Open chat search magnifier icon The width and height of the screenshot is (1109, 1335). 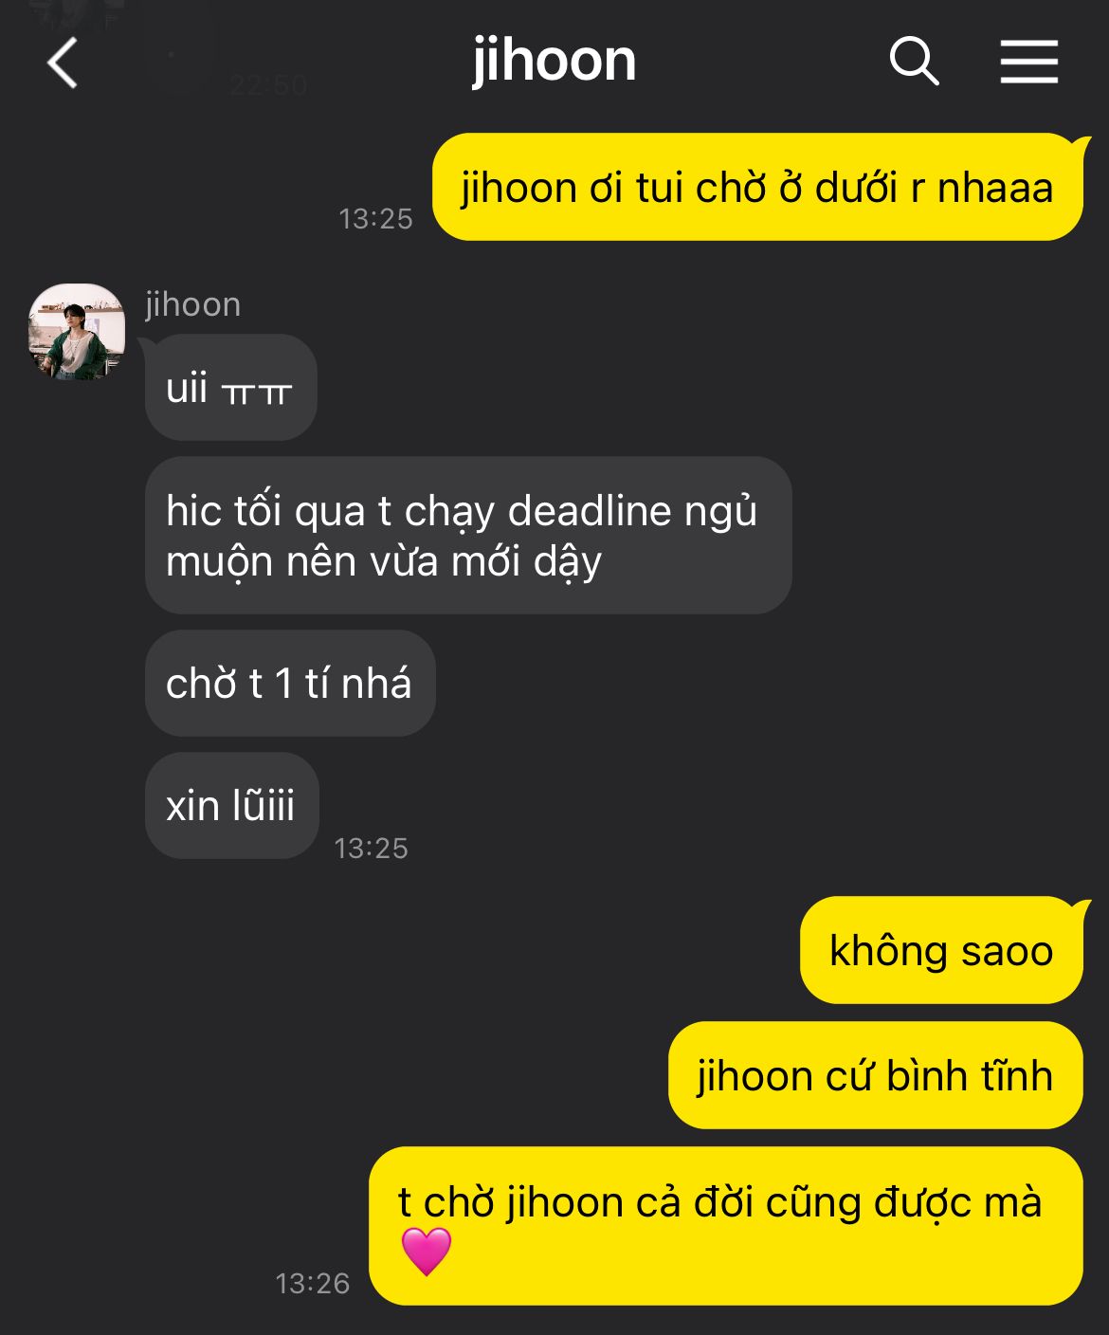(914, 62)
